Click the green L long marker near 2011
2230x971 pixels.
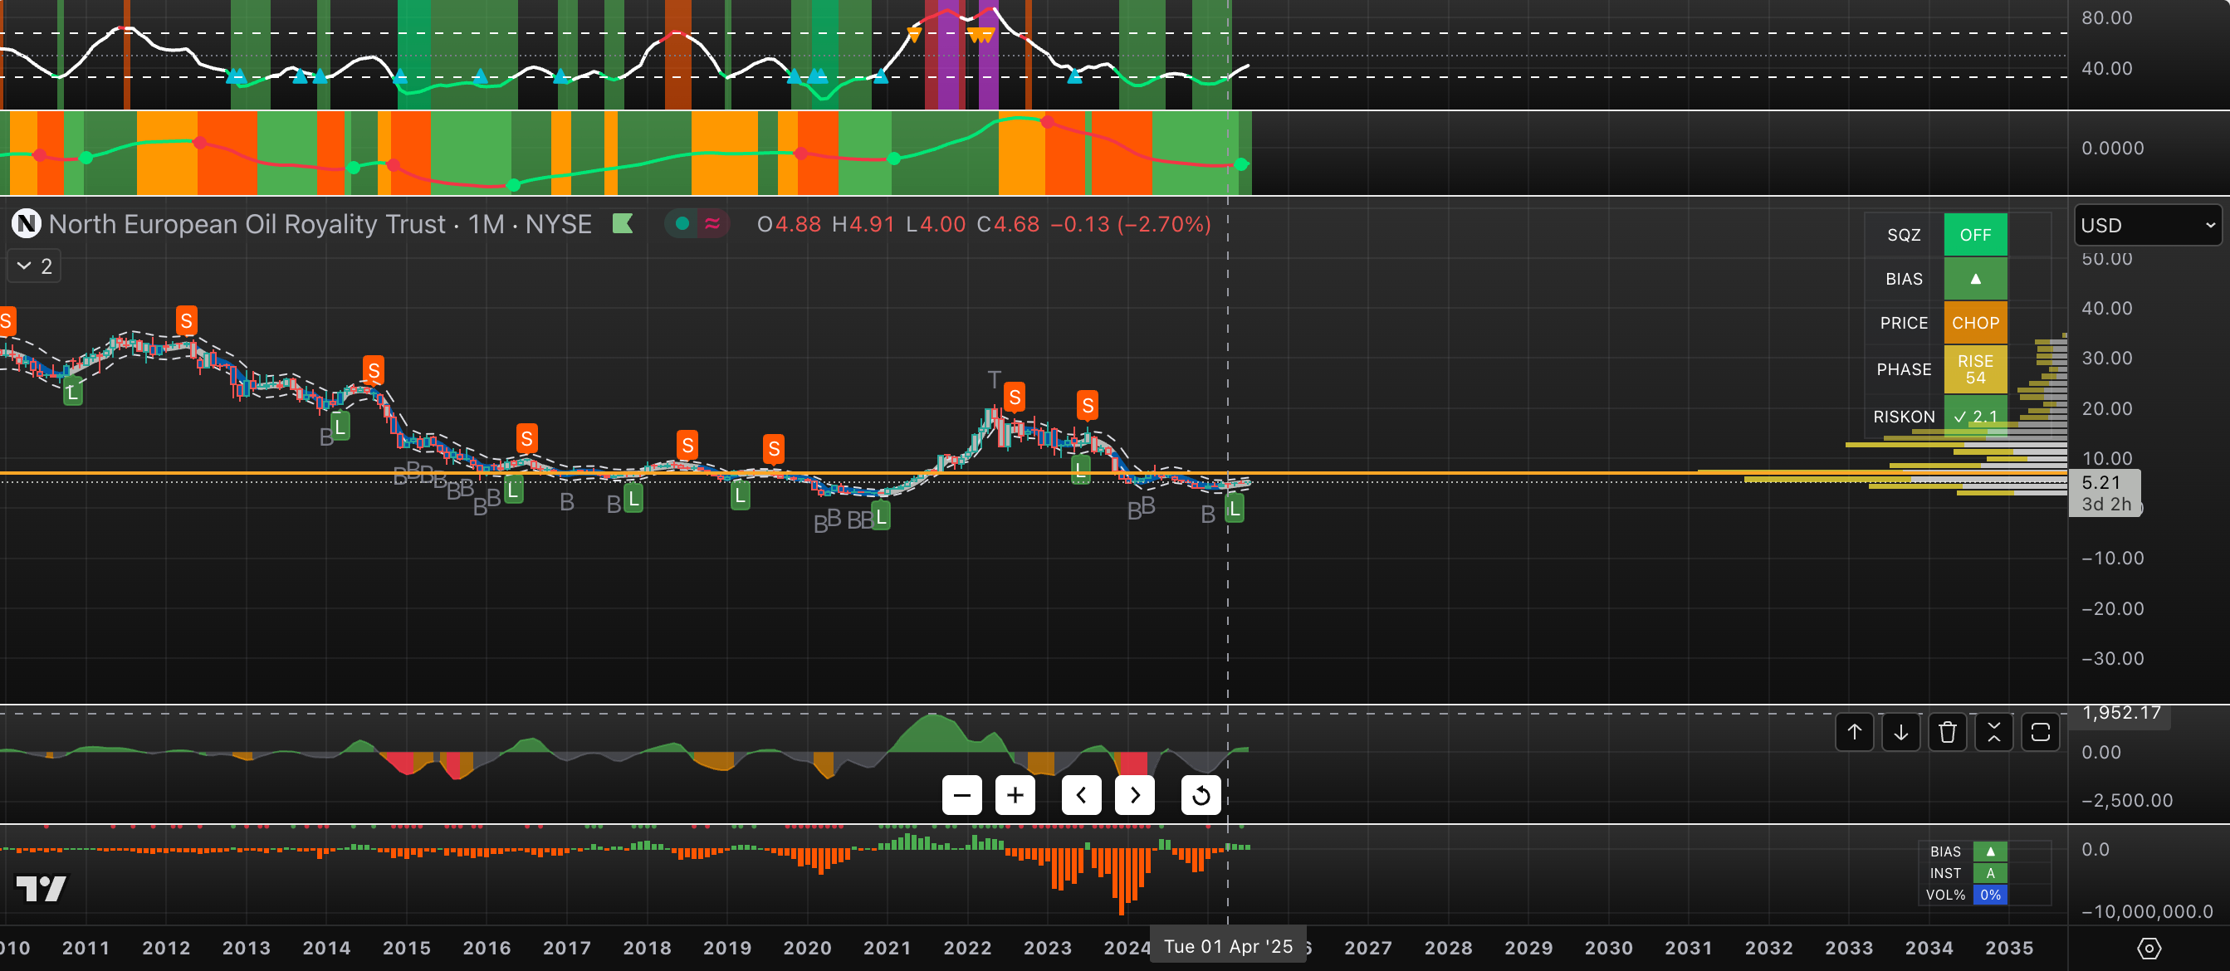[73, 392]
